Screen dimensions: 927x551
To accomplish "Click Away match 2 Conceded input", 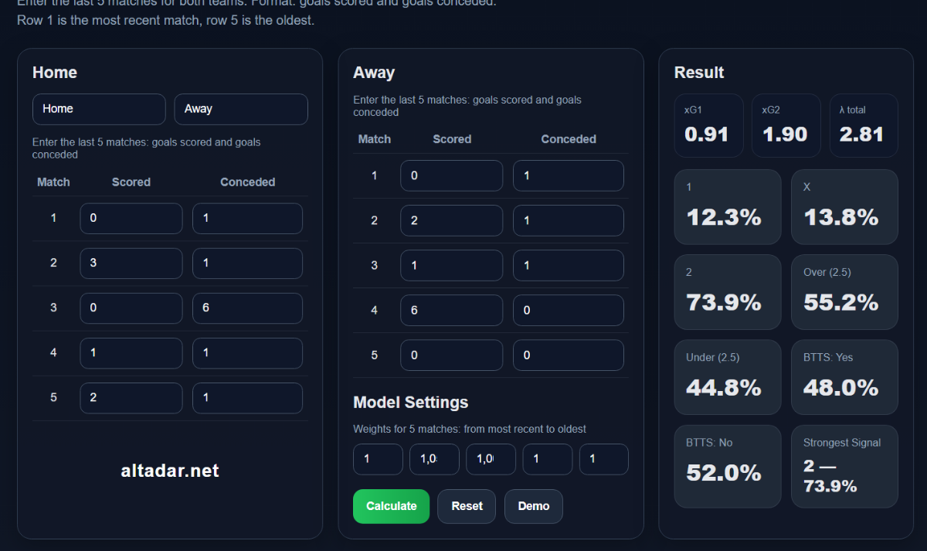I will point(568,220).
